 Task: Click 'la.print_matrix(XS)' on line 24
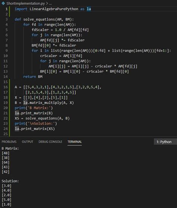click(35, 129)
